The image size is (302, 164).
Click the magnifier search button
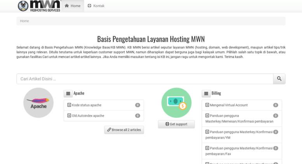279,79
